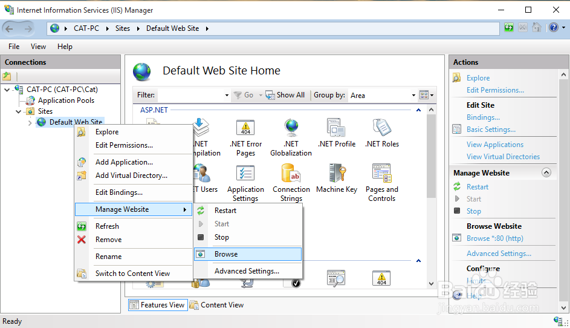
Task: Click View Virtual Directories link
Action: (x=503, y=157)
